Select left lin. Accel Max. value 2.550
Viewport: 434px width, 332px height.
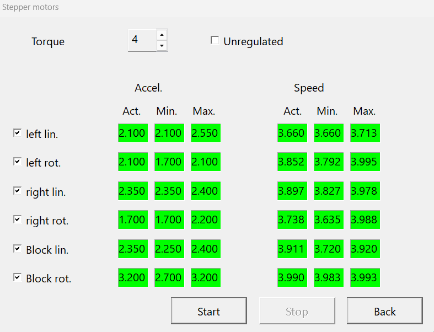(206, 133)
